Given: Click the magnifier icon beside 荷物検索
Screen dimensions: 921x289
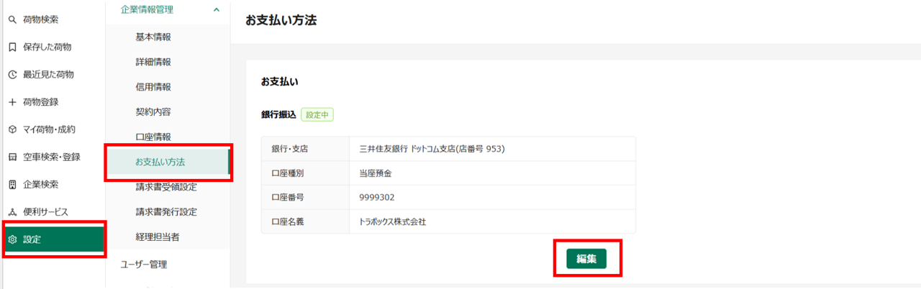Looking at the screenshot, I should pos(12,19).
